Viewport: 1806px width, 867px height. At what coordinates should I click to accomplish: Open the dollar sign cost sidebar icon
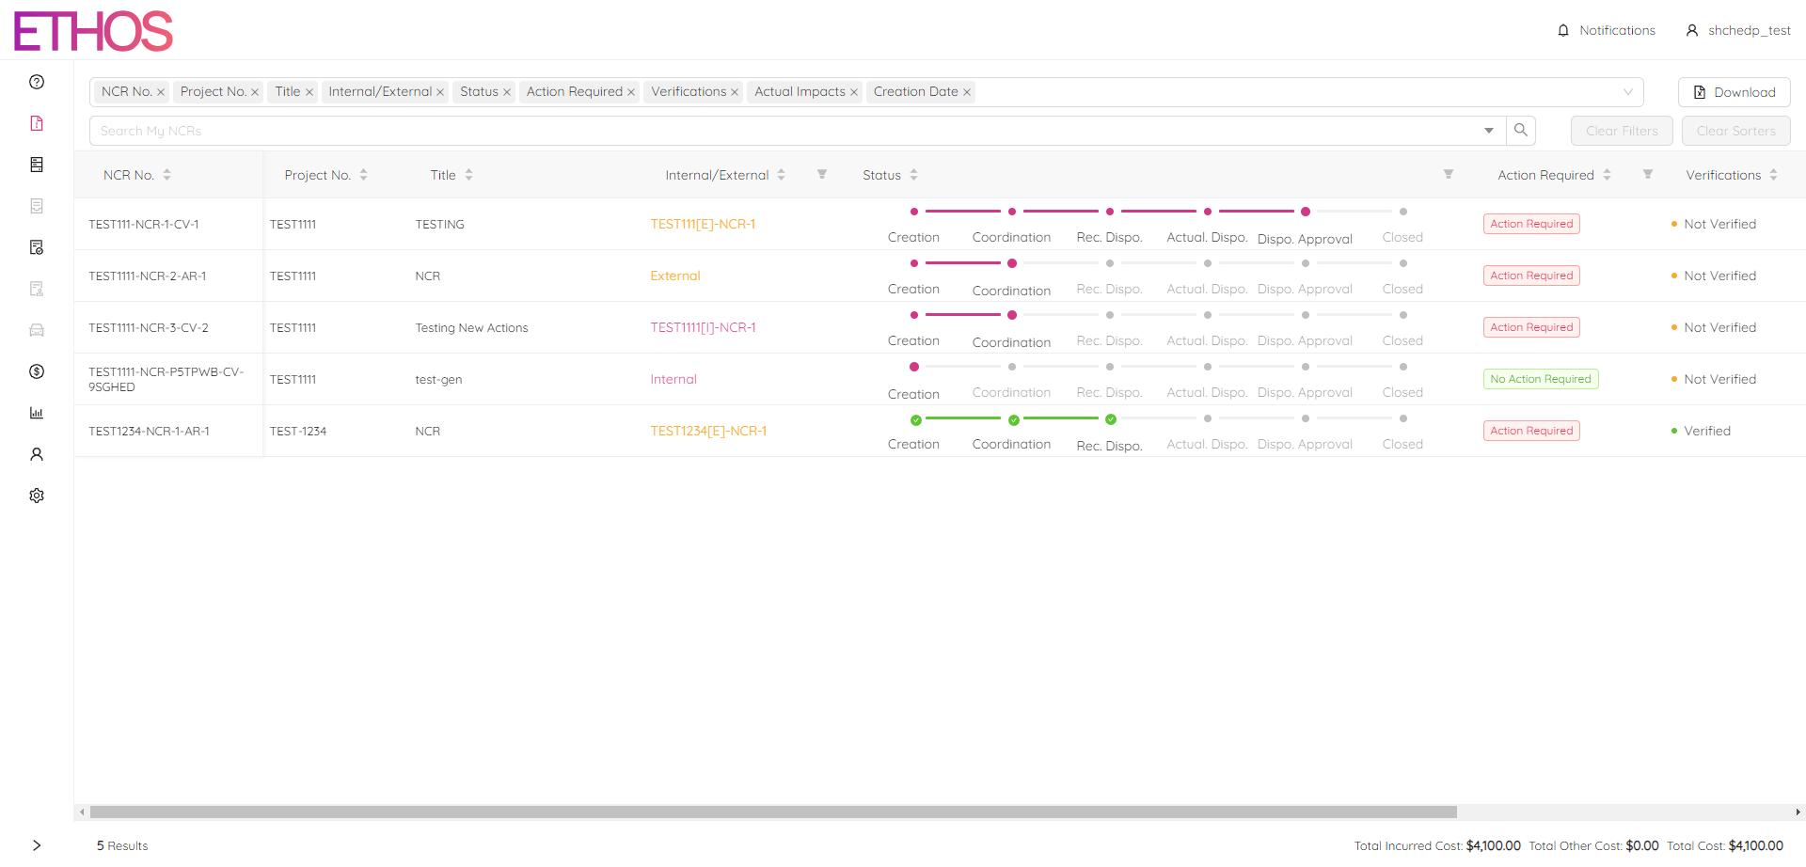tap(37, 371)
